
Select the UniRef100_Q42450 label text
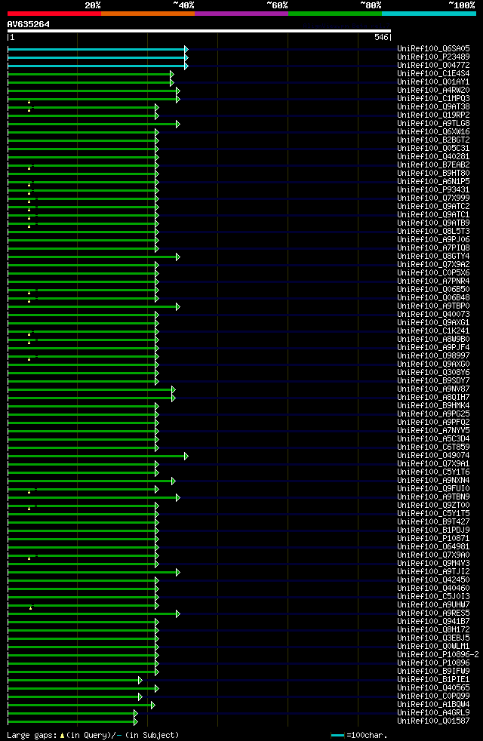433,580
